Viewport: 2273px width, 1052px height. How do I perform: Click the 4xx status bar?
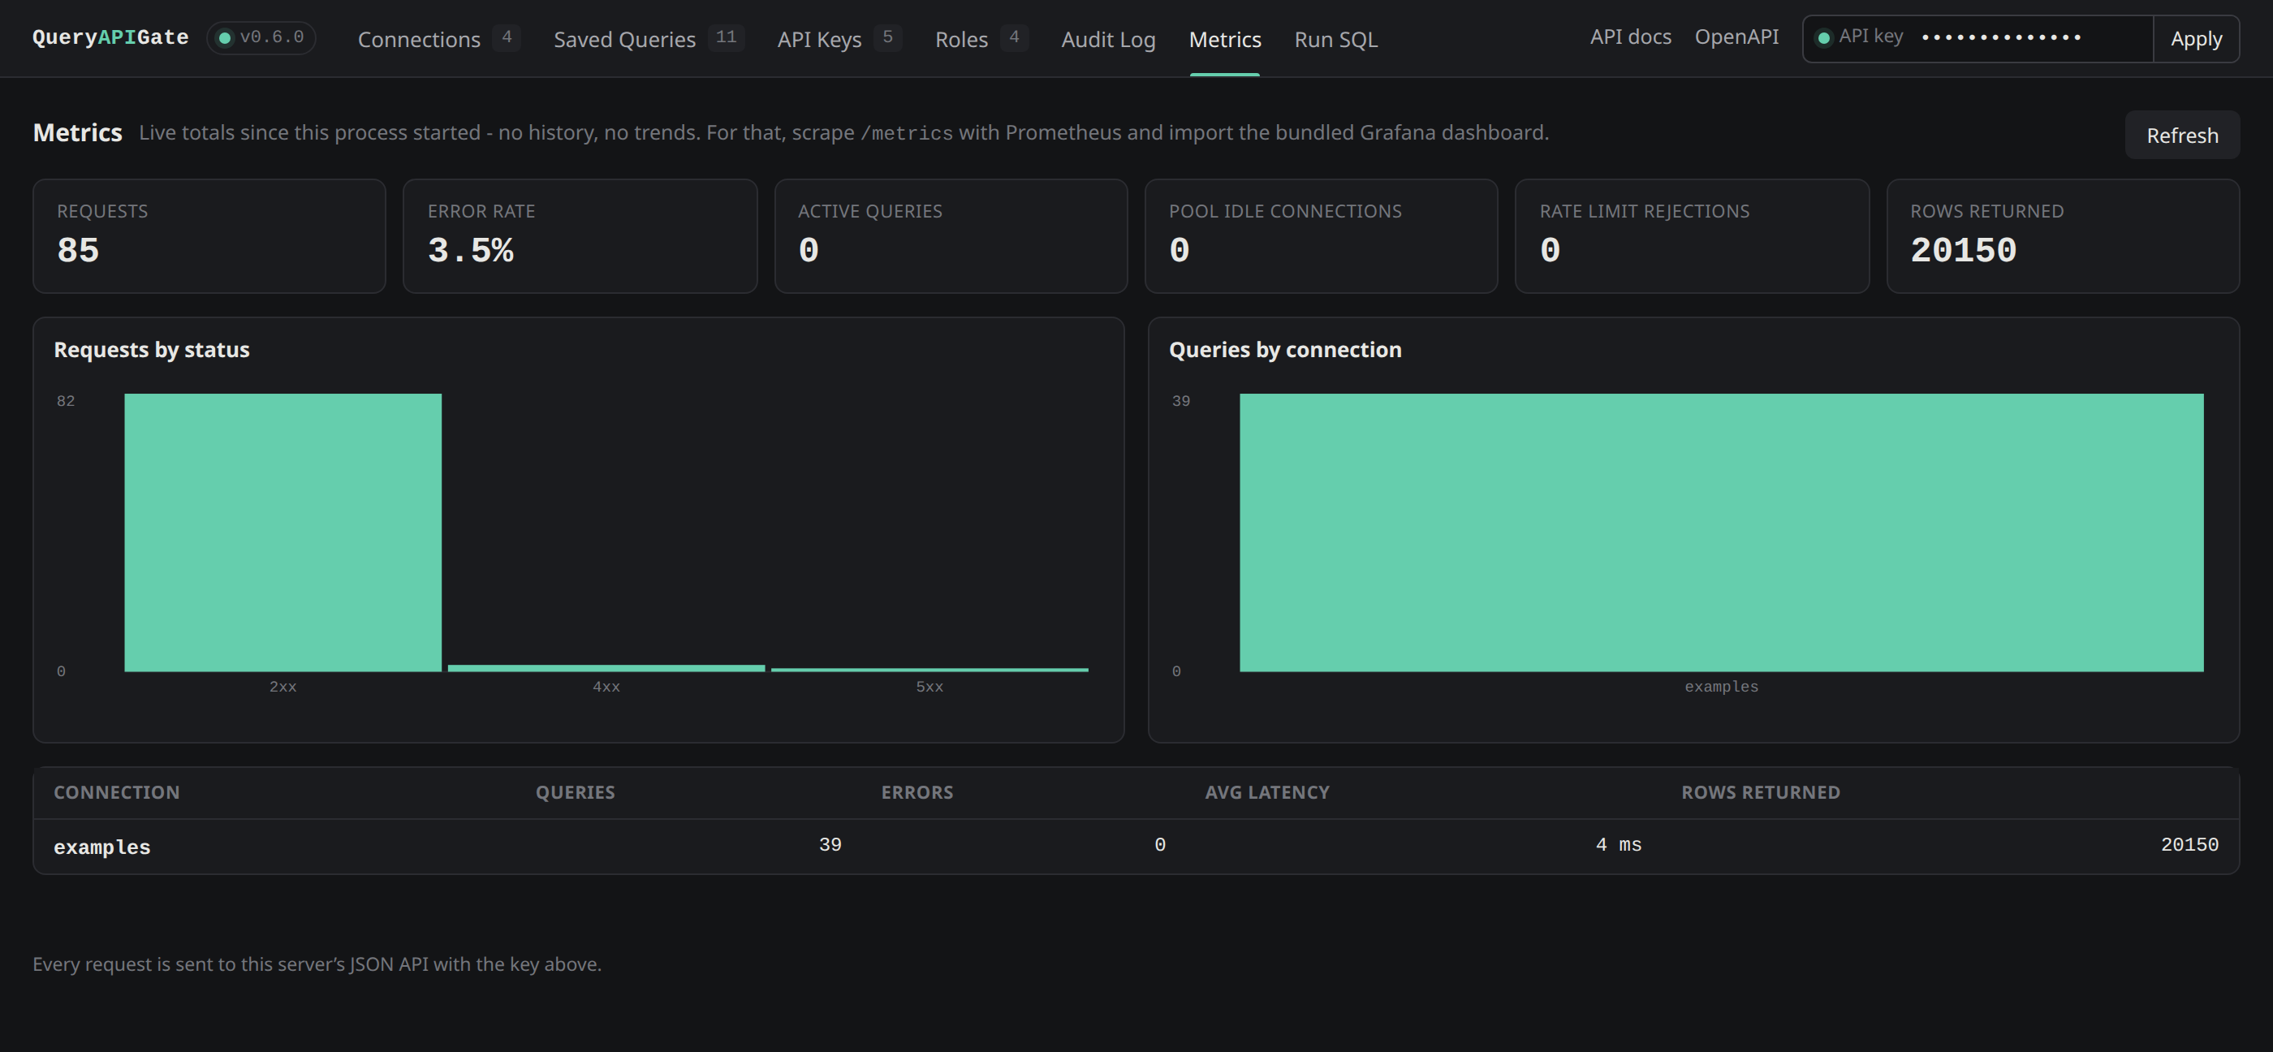click(x=606, y=668)
